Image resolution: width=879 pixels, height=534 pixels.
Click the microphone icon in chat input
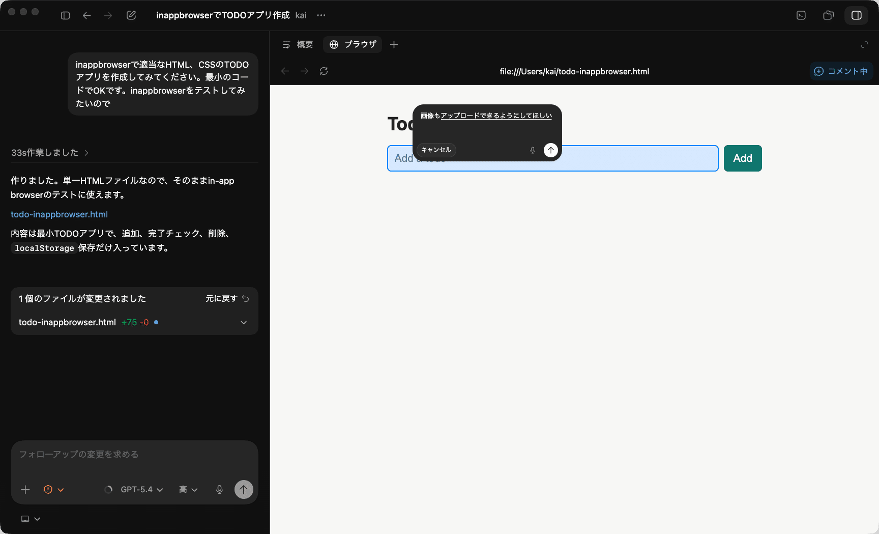pyautogui.click(x=219, y=489)
